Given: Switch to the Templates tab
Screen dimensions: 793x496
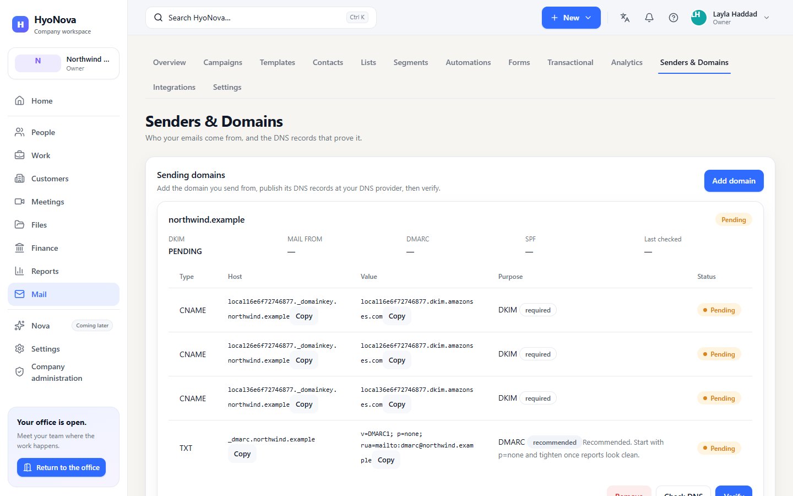Looking at the screenshot, I should [278, 62].
